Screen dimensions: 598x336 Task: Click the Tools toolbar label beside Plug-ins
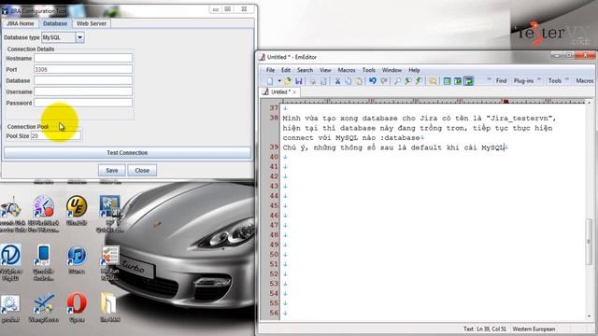pos(554,81)
